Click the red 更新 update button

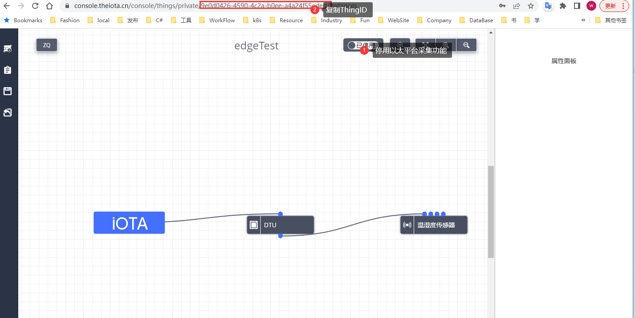(x=615, y=6)
